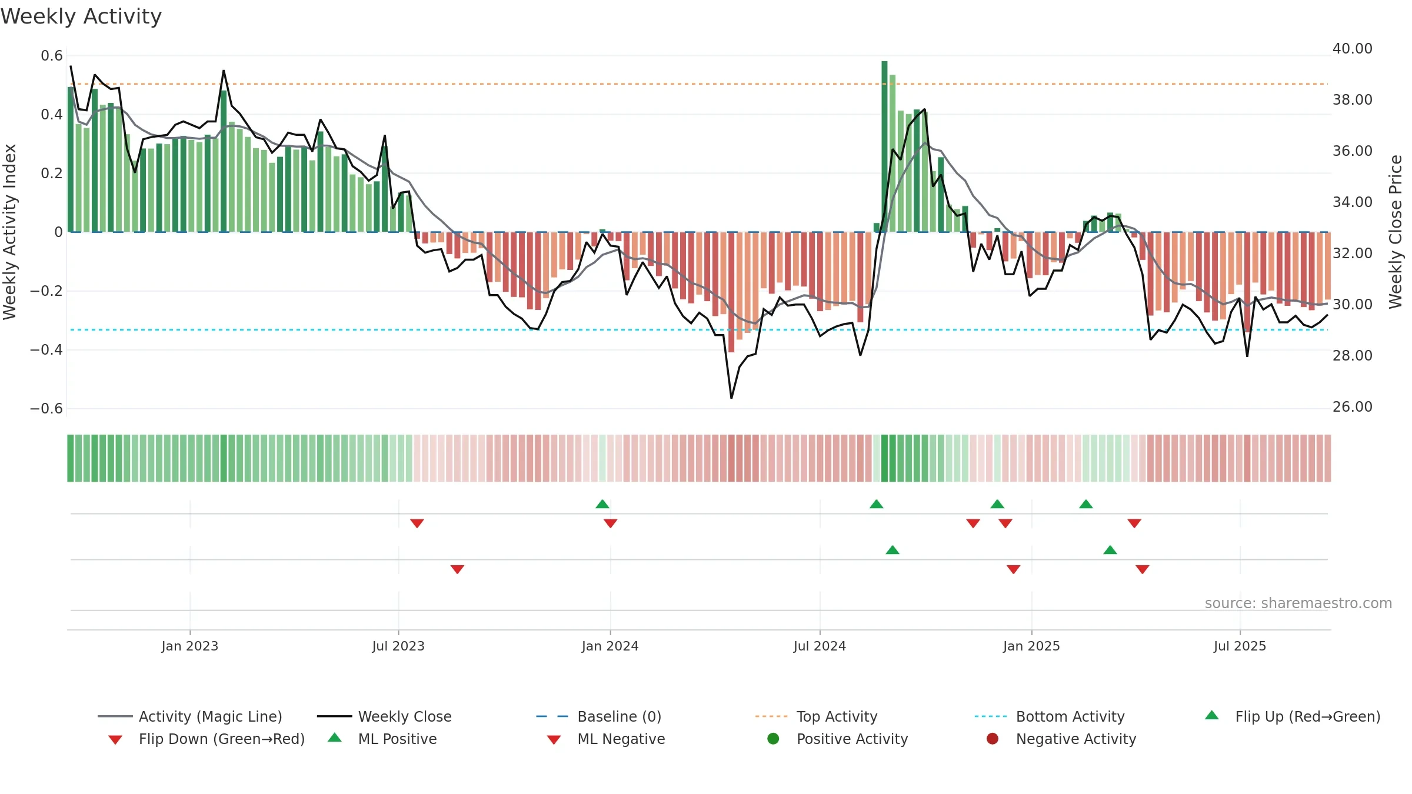Click the −0.6 activity axis label
1412x794 pixels.
(x=46, y=409)
